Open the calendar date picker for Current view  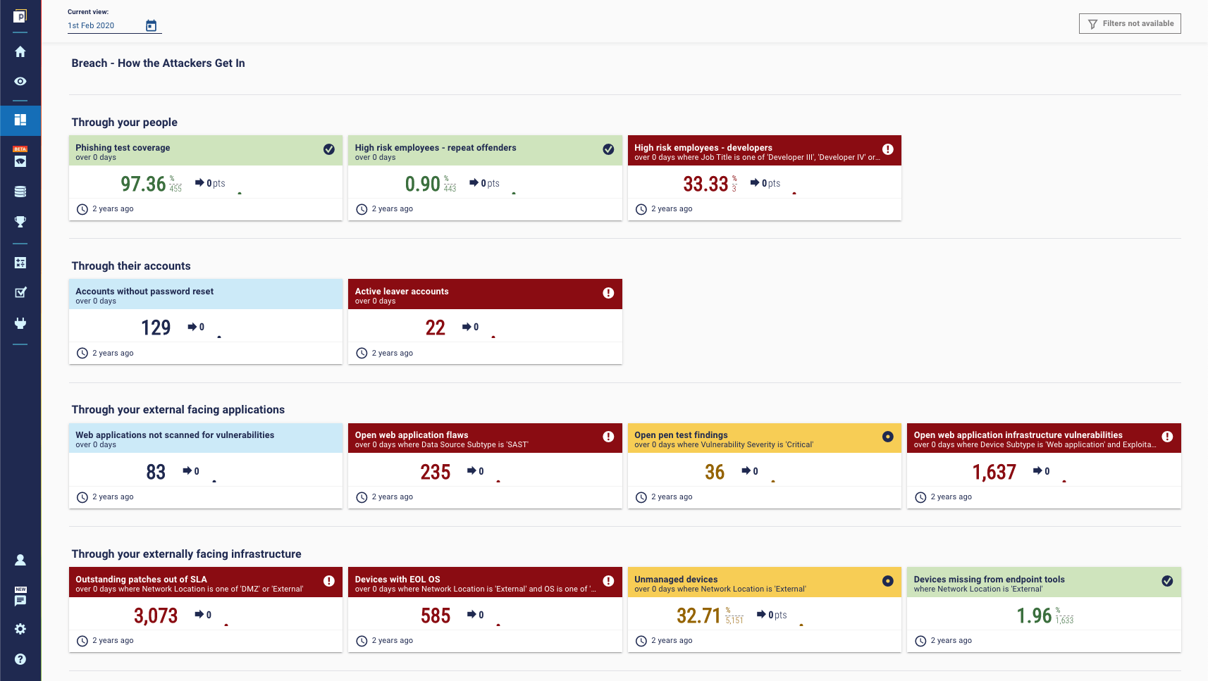click(151, 25)
